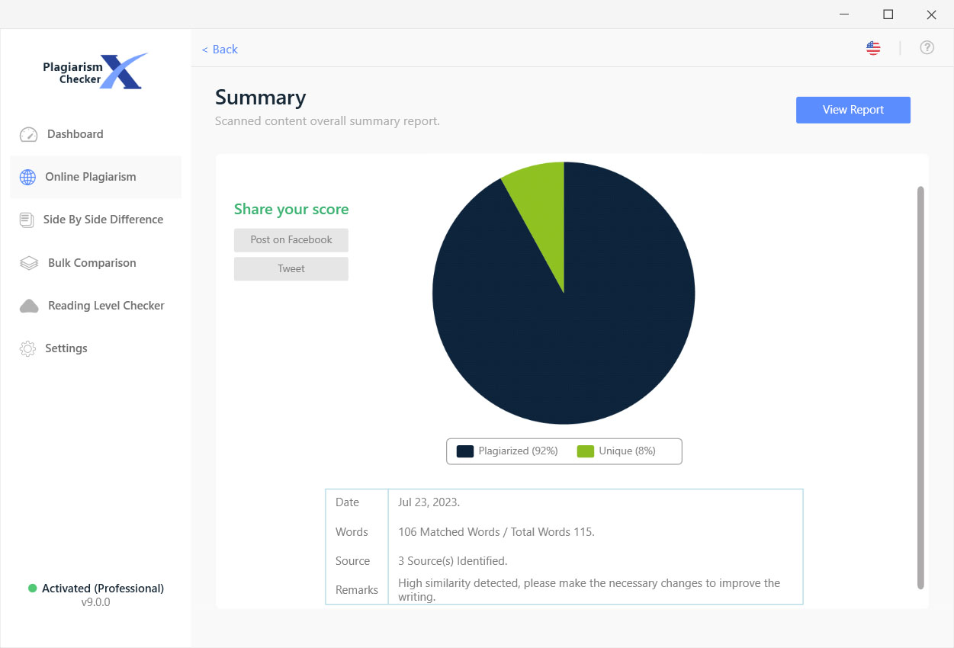954x648 pixels.
Task: Click the help question mark icon
Action: coord(927,47)
